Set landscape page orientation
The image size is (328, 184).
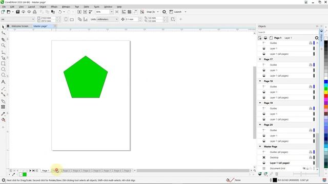pyautogui.click(x=72, y=19)
